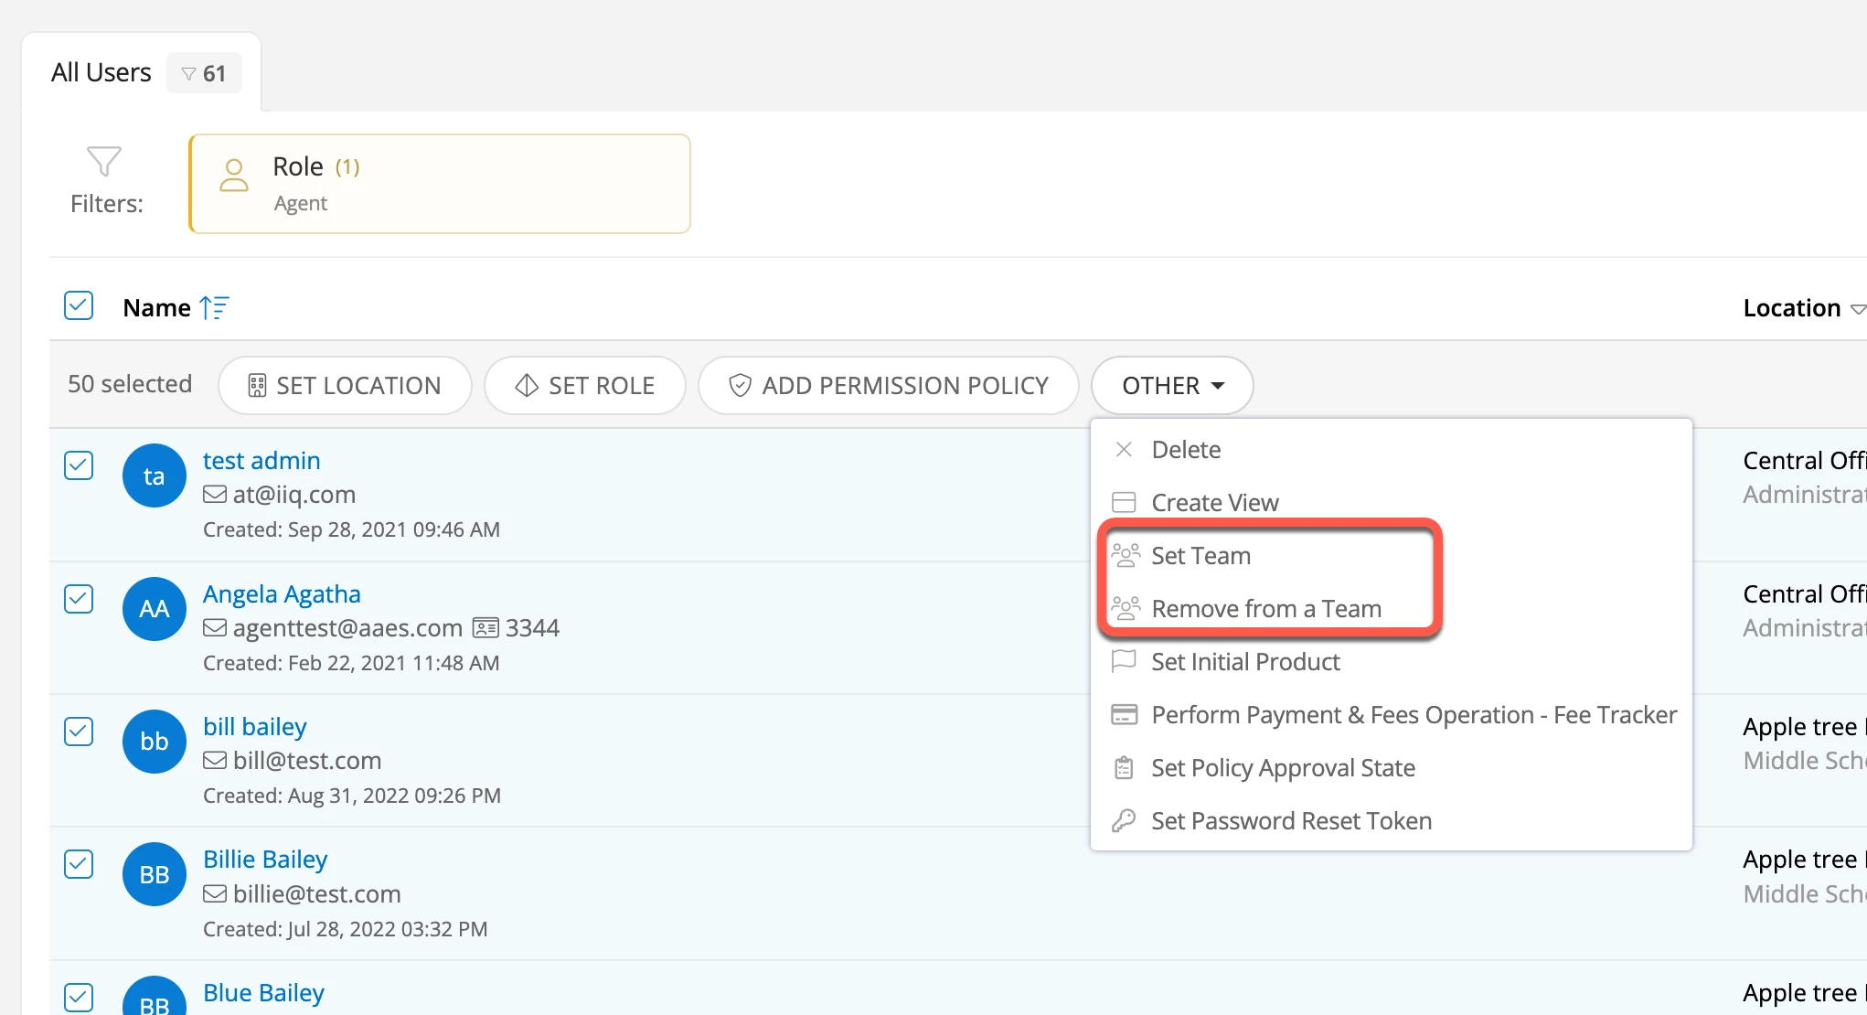This screenshot has width=1867, height=1015.
Task: Click the flag icon for Set Initial Product
Action: [1124, 661]
